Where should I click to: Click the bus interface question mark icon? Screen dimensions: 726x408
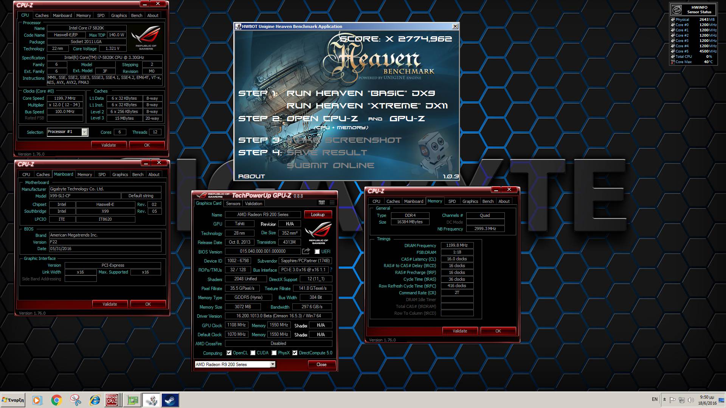pyautogui.click(x=331, y=270)
